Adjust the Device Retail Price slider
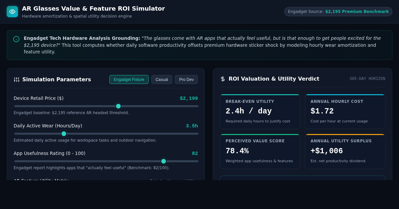Viewport: 399px width, 209px height. pos(106,106)
